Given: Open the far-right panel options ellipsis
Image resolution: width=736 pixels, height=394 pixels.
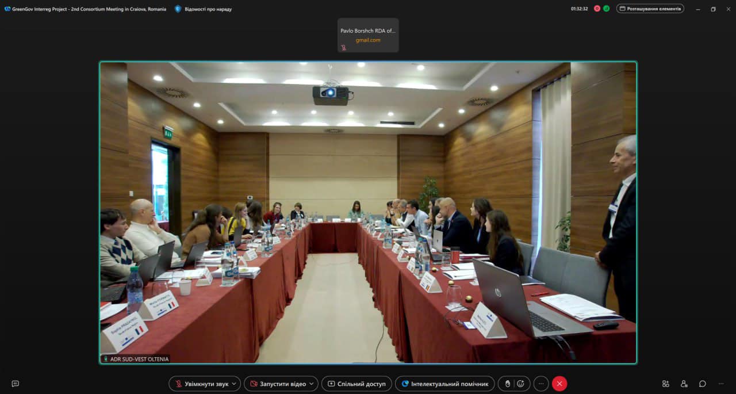Looking at the screenshot, I should pos(721,384).
